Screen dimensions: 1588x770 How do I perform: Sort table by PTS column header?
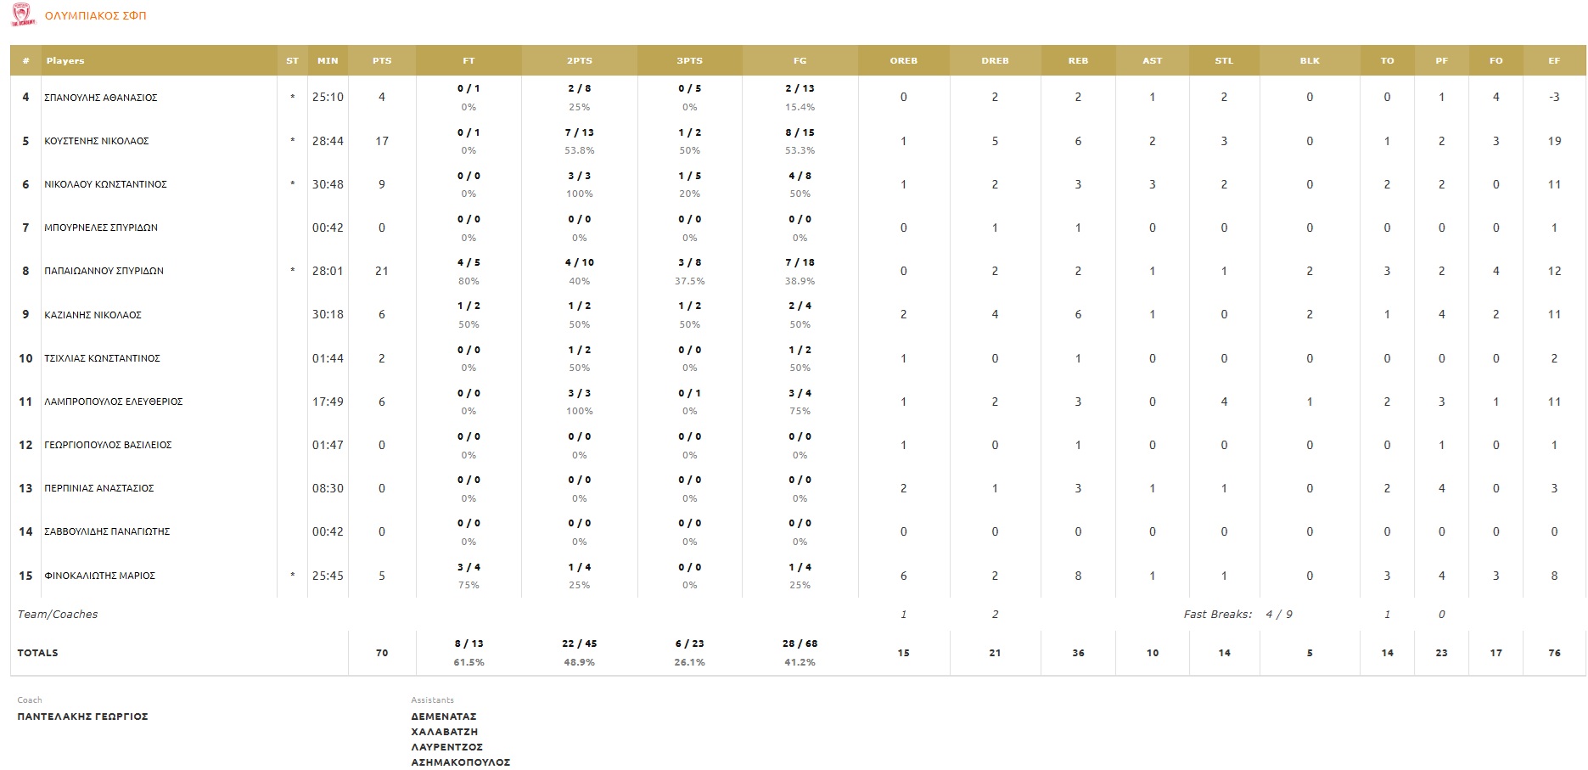click(x=382, y=61)
